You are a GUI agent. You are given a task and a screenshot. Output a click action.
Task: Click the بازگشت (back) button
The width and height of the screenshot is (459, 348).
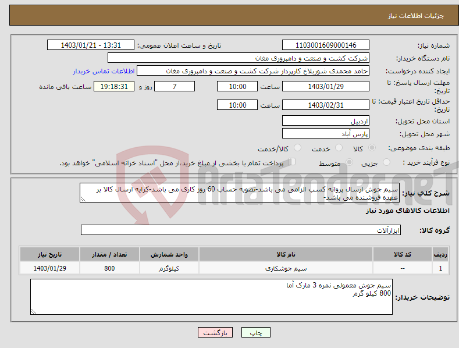coord(215,332)
